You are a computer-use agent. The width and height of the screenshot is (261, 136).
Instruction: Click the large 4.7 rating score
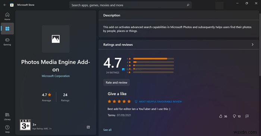113,63
